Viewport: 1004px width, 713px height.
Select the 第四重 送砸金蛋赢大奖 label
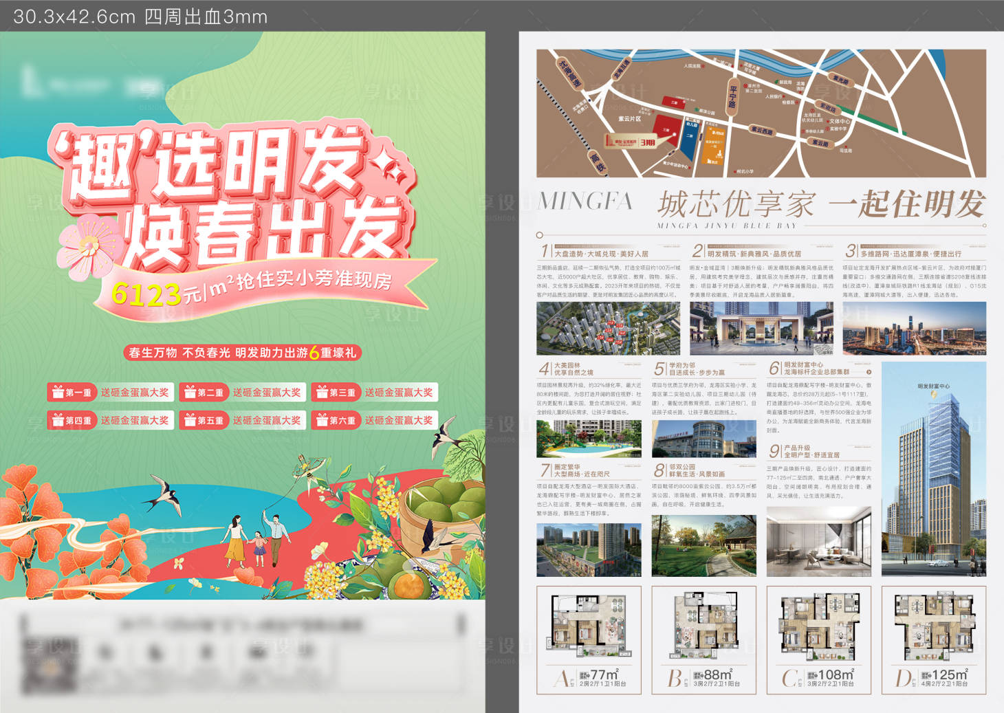click(x=109, y=420)
